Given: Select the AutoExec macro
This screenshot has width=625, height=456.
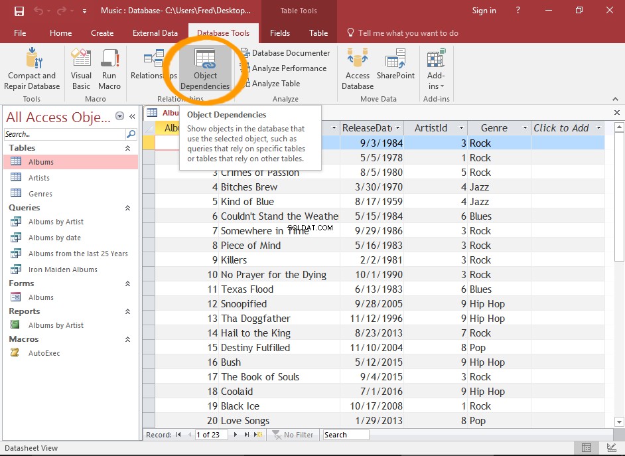Looking at the screenshot, I should coord(71,353).
